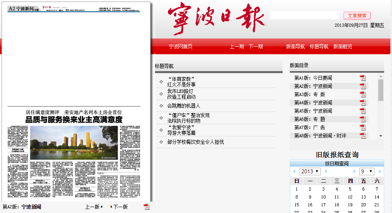
Task: Click PDF icon for 第A7版 广告
Action: 363,127
